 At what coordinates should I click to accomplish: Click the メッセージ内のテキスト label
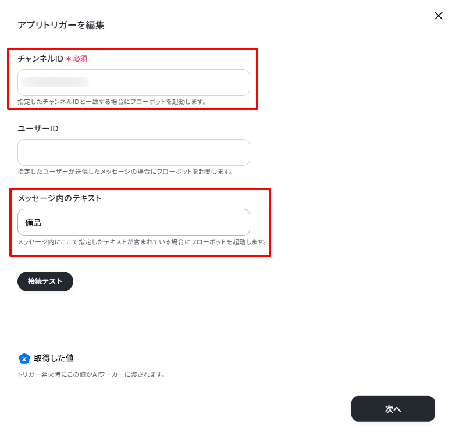pos(59,198)
